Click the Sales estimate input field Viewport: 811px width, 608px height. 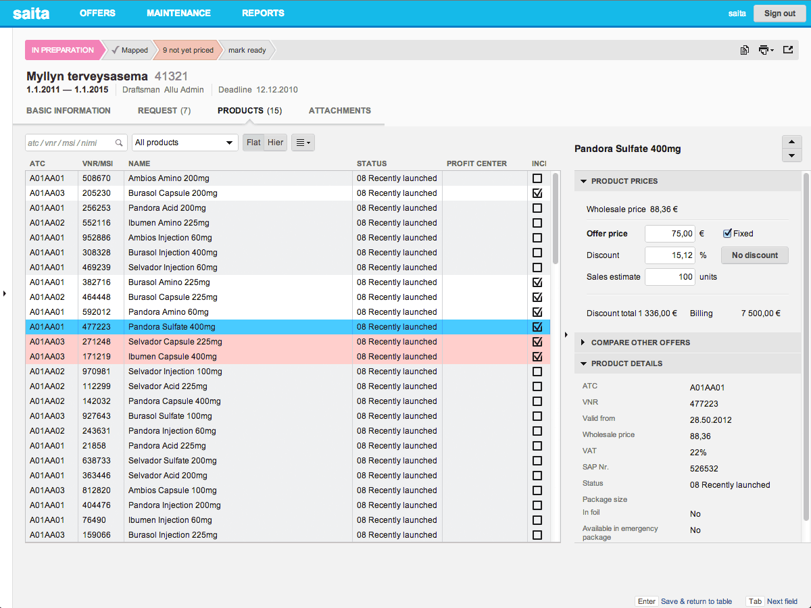pos(670,277)
